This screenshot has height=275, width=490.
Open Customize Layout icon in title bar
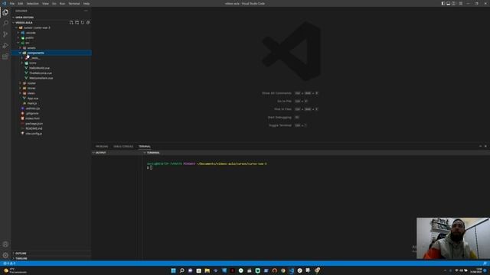click(x=461, y=3)
